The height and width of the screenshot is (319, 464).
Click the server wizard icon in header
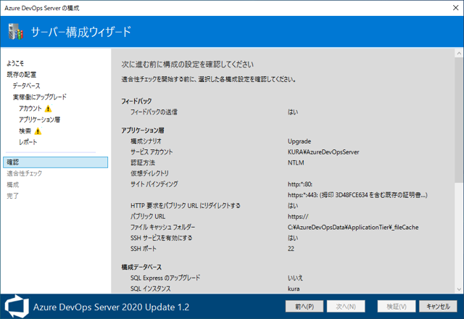(16, 31)
